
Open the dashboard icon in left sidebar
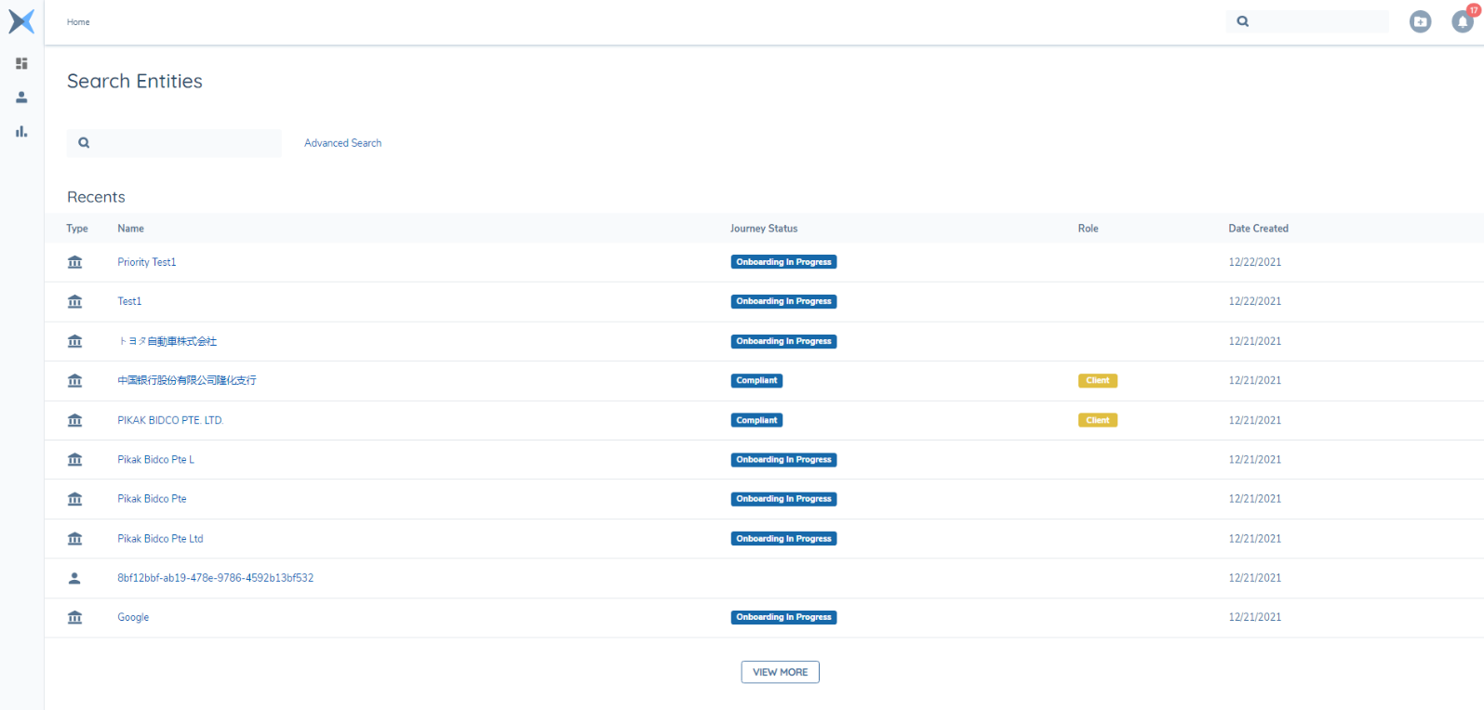click(x=21, y=63)
